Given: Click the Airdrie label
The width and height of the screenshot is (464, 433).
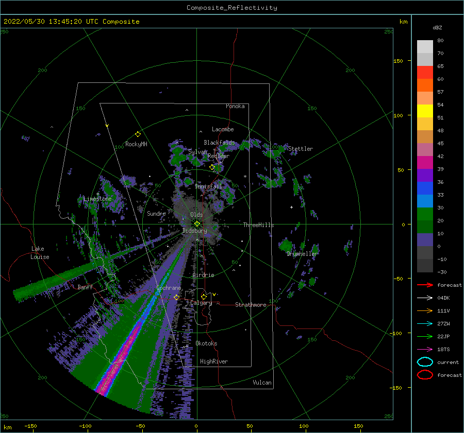Looking at the screenshot, I should point(203,275).
